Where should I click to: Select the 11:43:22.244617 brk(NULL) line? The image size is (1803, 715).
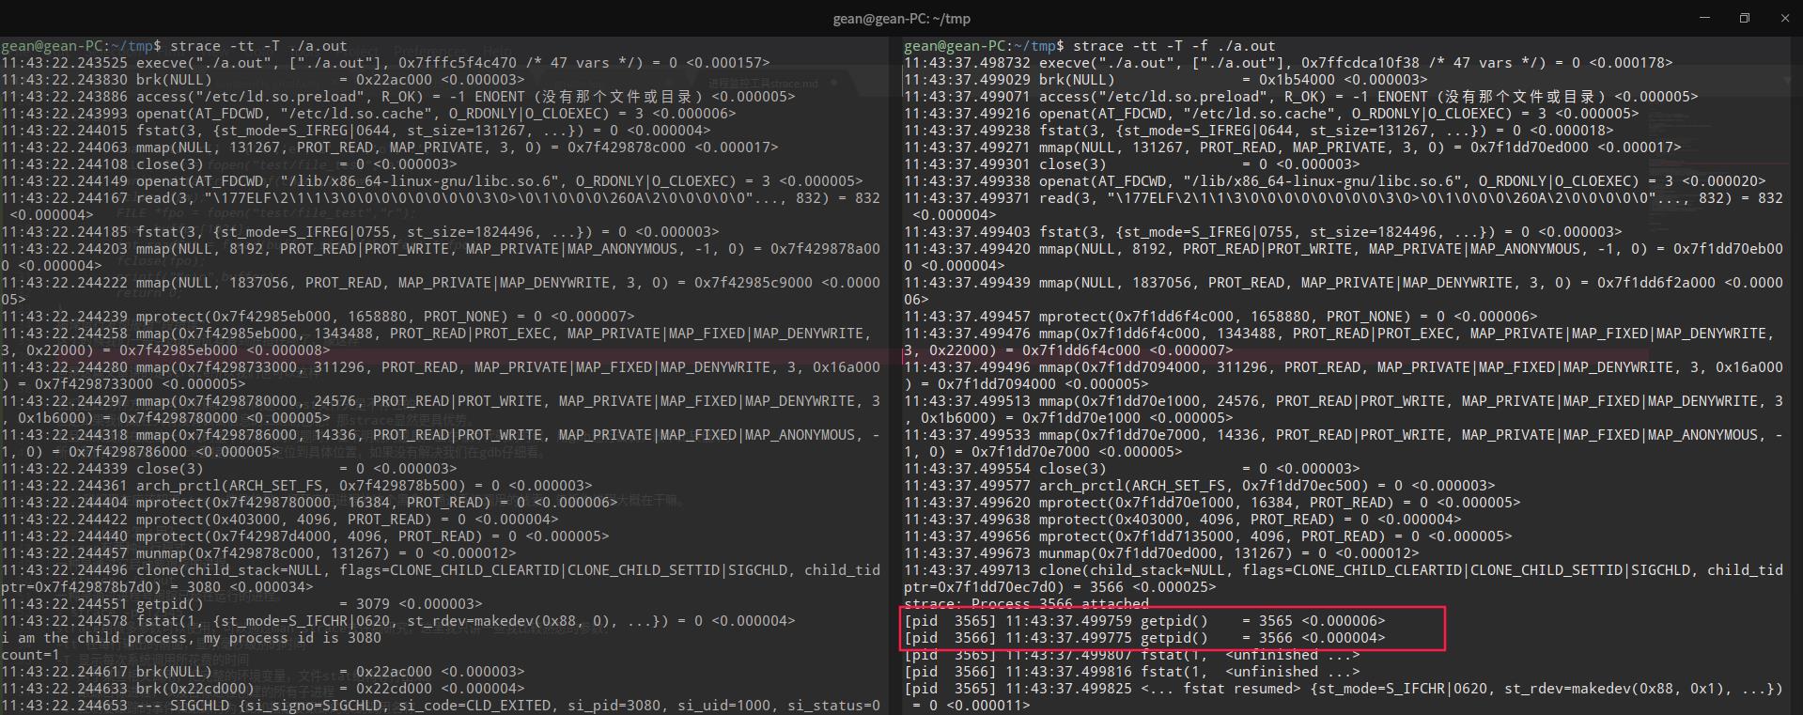coord(262,671)
